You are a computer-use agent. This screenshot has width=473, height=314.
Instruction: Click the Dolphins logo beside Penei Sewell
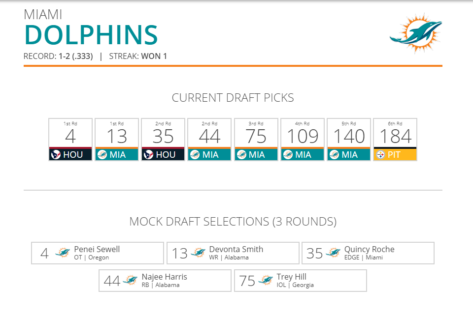pyautogui.click(x=63, y=253)
